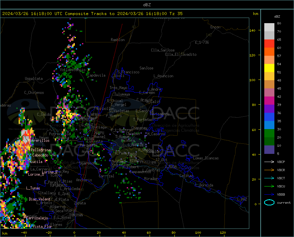Click the Encon label at top right
Viewport: 294px width, 237px height.
(x=215, y=27)
